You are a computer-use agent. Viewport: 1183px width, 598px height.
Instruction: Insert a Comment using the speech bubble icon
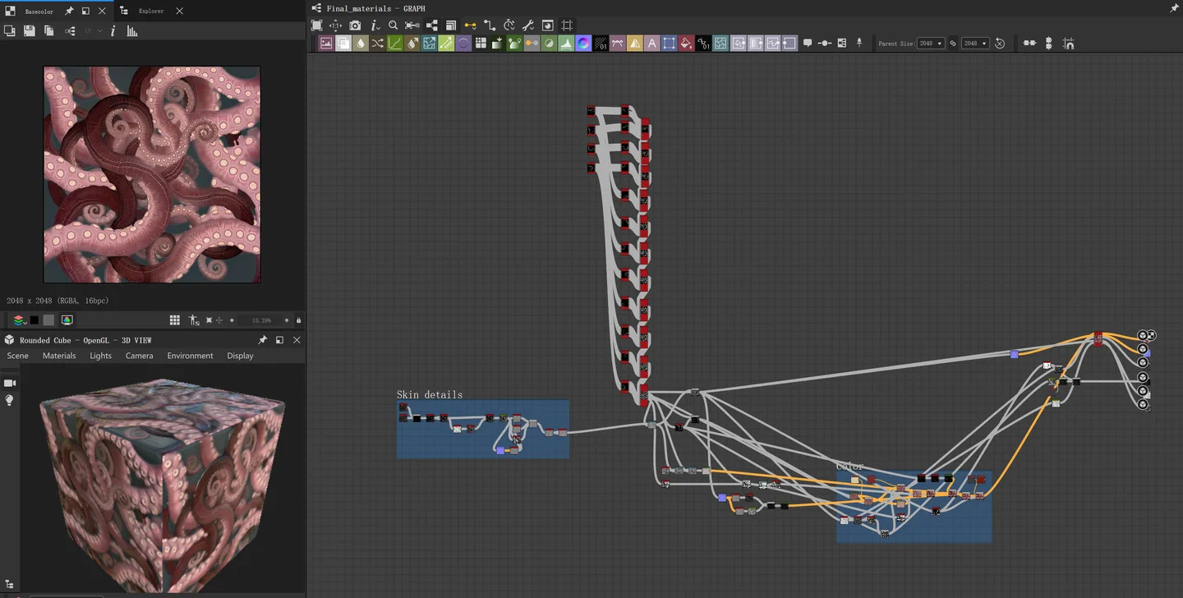[x=808, y=44]
